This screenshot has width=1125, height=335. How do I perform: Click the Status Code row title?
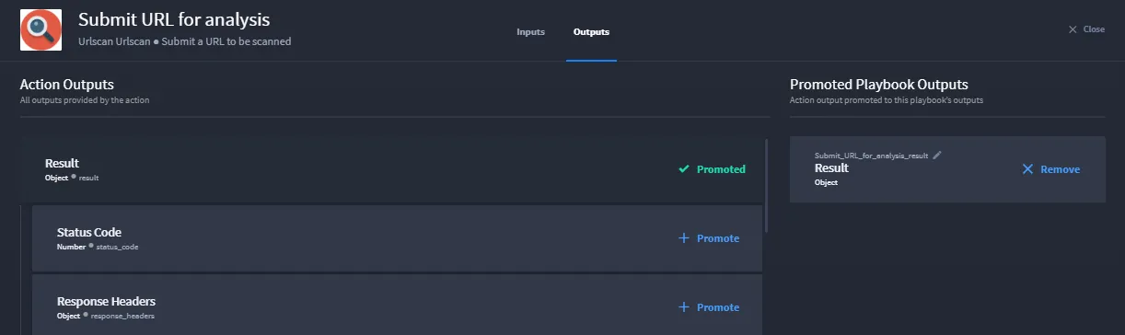click(89, 233)
